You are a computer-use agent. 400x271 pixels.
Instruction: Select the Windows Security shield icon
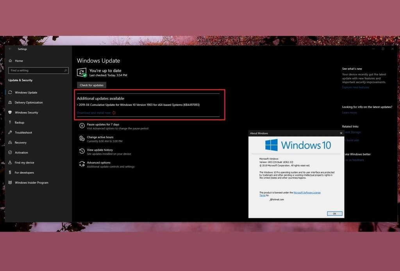pos(10,113)
